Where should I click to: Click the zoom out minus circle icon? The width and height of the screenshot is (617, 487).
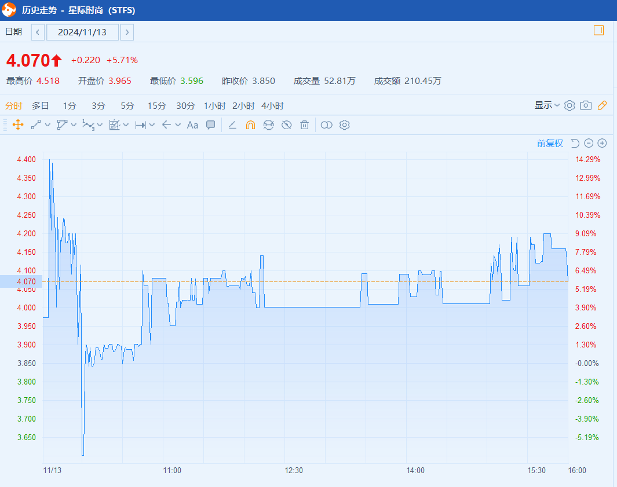tap(589, 144)
